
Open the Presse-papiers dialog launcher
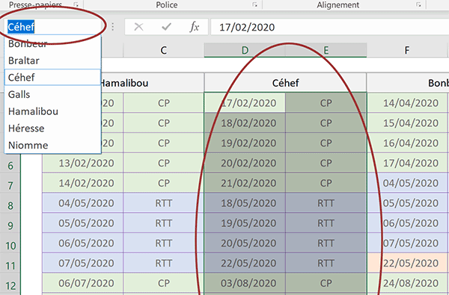76,4
